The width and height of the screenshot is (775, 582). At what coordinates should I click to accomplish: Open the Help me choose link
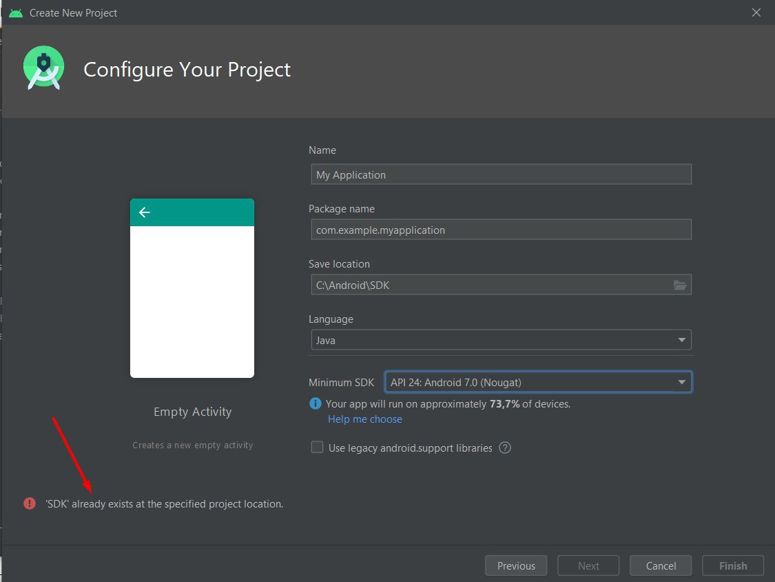click(364, 419)
